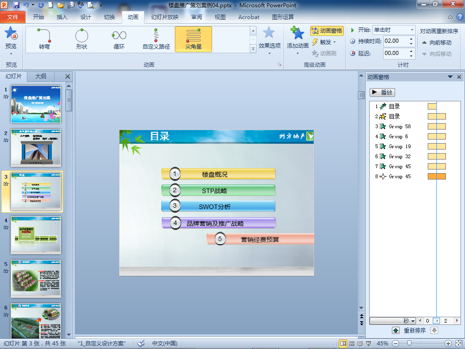
Task: Select animation item 3 Group 58
Action: pos(415,126)
